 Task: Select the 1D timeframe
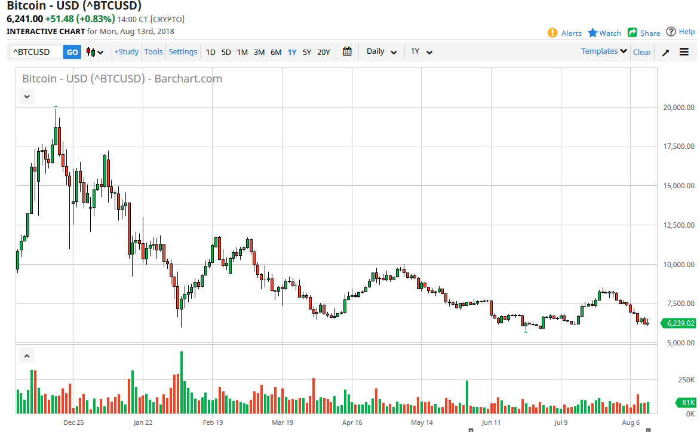coord(210,53)
